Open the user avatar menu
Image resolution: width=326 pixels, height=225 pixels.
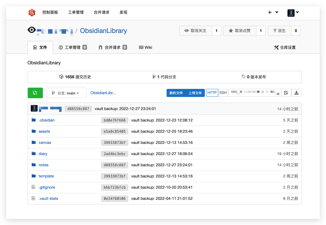point(293,13)
